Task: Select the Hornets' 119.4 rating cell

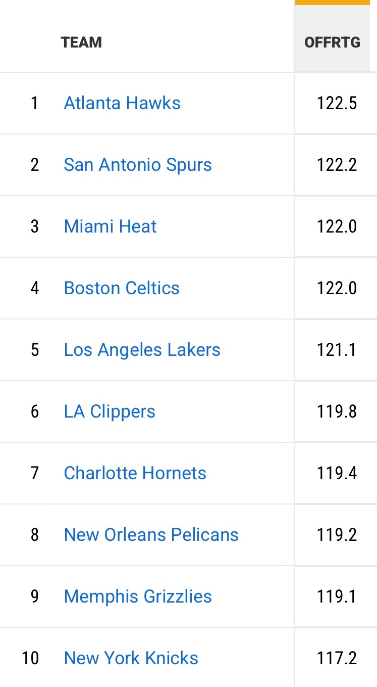Action: pyautogui.click(x=337, y=473)
